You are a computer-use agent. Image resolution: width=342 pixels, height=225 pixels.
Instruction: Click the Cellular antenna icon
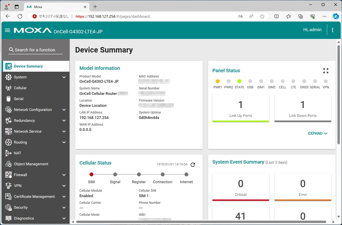8,88
